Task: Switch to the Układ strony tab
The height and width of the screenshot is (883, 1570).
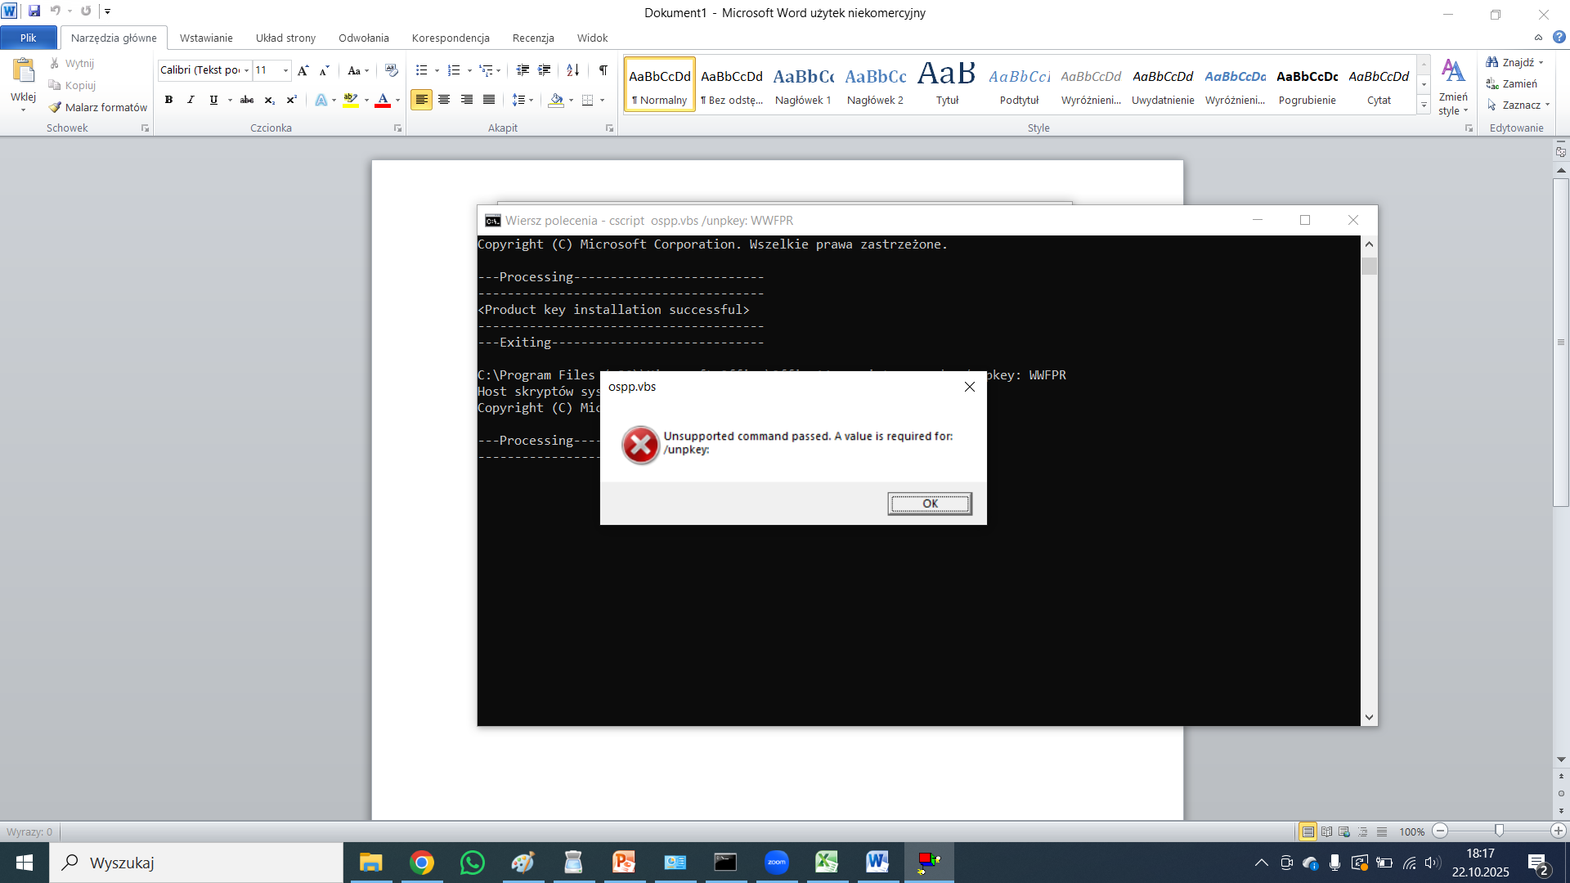Action: (x=285, y=38)
